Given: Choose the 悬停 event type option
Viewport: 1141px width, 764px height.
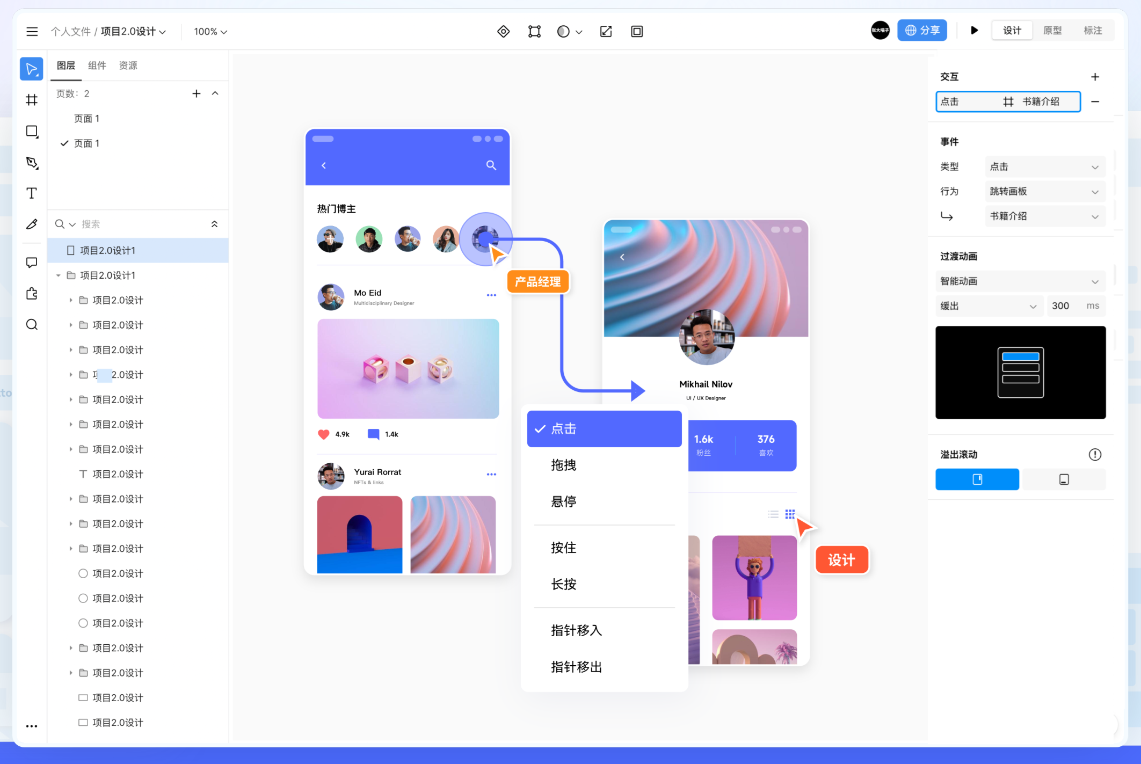Looking at the screenshot, I should point(563,501).
